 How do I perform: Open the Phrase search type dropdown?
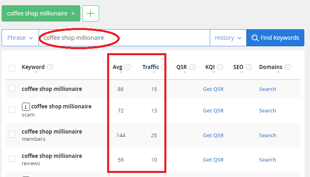pos(20,38)
